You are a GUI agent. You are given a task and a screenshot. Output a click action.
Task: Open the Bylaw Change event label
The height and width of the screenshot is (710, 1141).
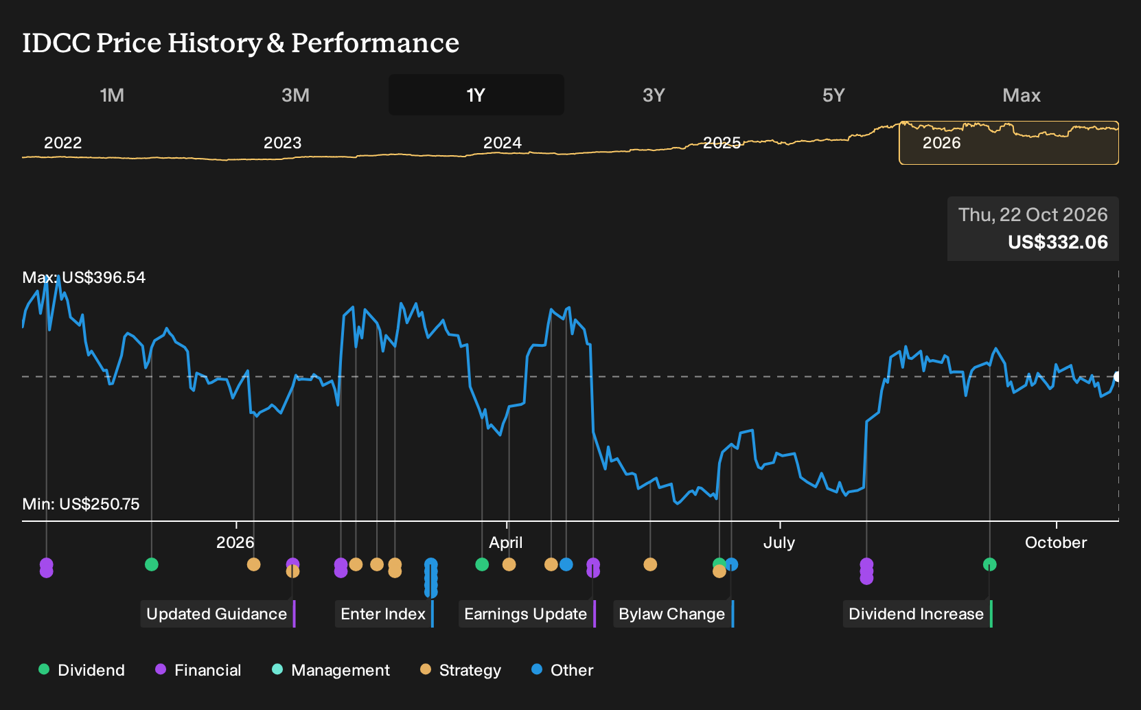point(672,614)
